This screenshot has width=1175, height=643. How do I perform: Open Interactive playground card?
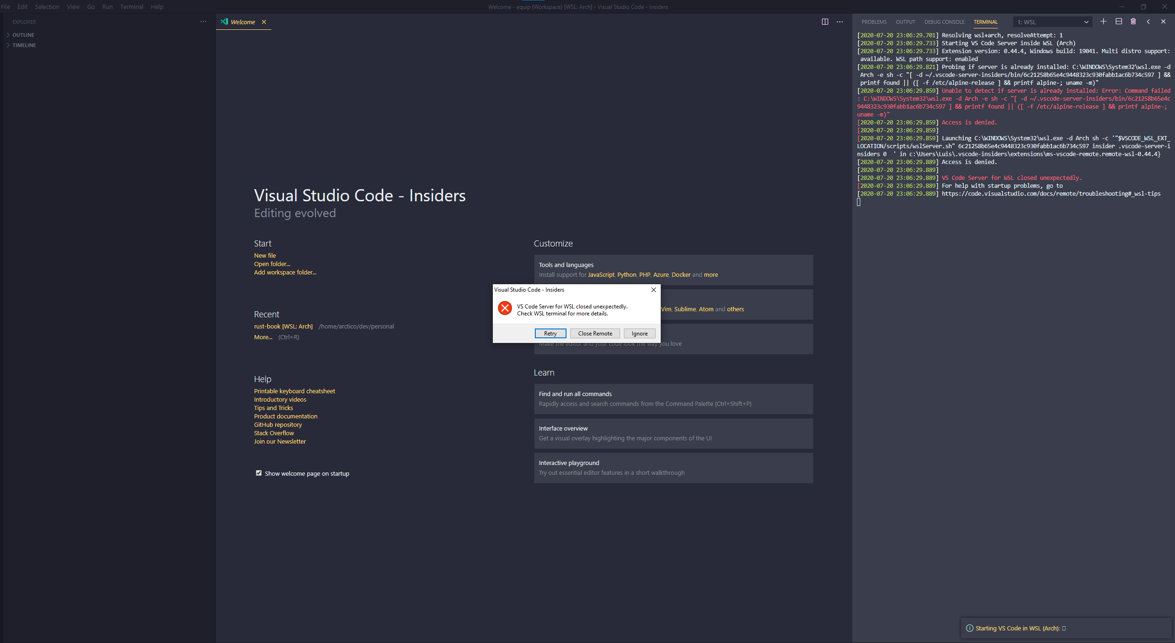click(x=673, y=468)
